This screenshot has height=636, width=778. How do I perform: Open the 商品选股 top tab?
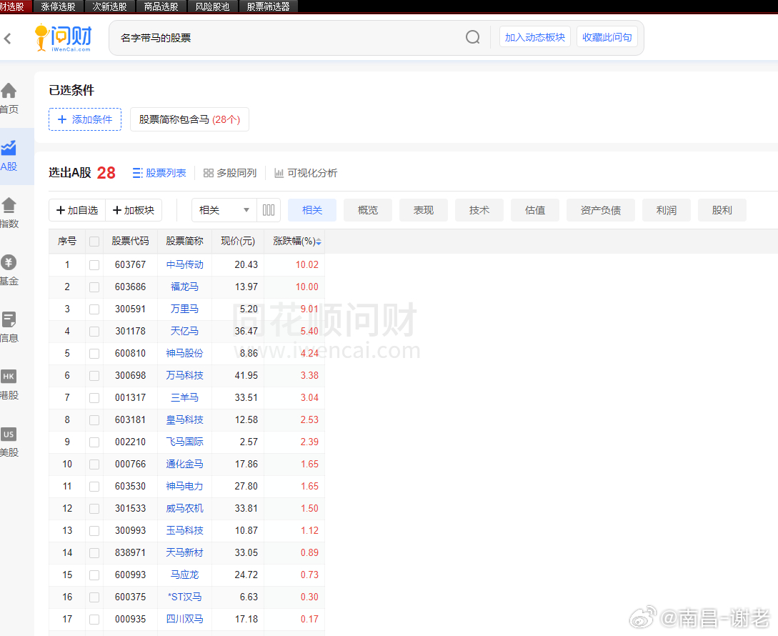coord(161,6)
